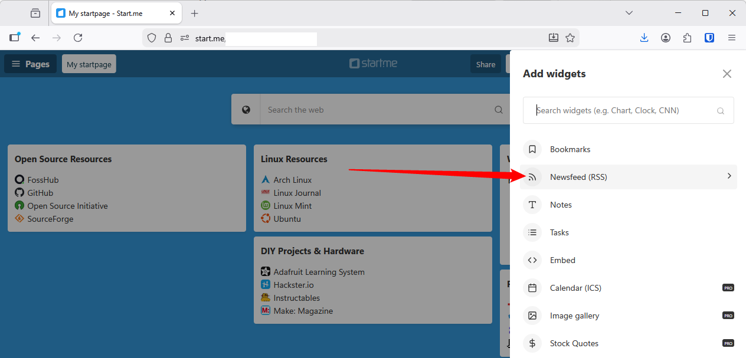Image resolution: width=746 pixels, height=358 pixels.
Task: Click the Image gallery icon
Action: pyautogui.click(x=532, y=316)
